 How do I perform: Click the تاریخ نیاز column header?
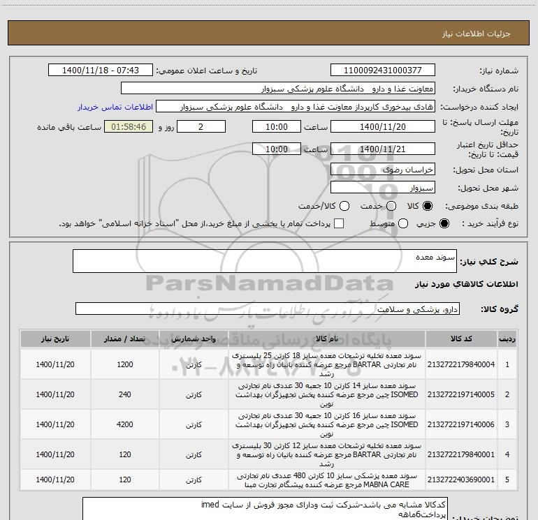(x=55, y=339)
